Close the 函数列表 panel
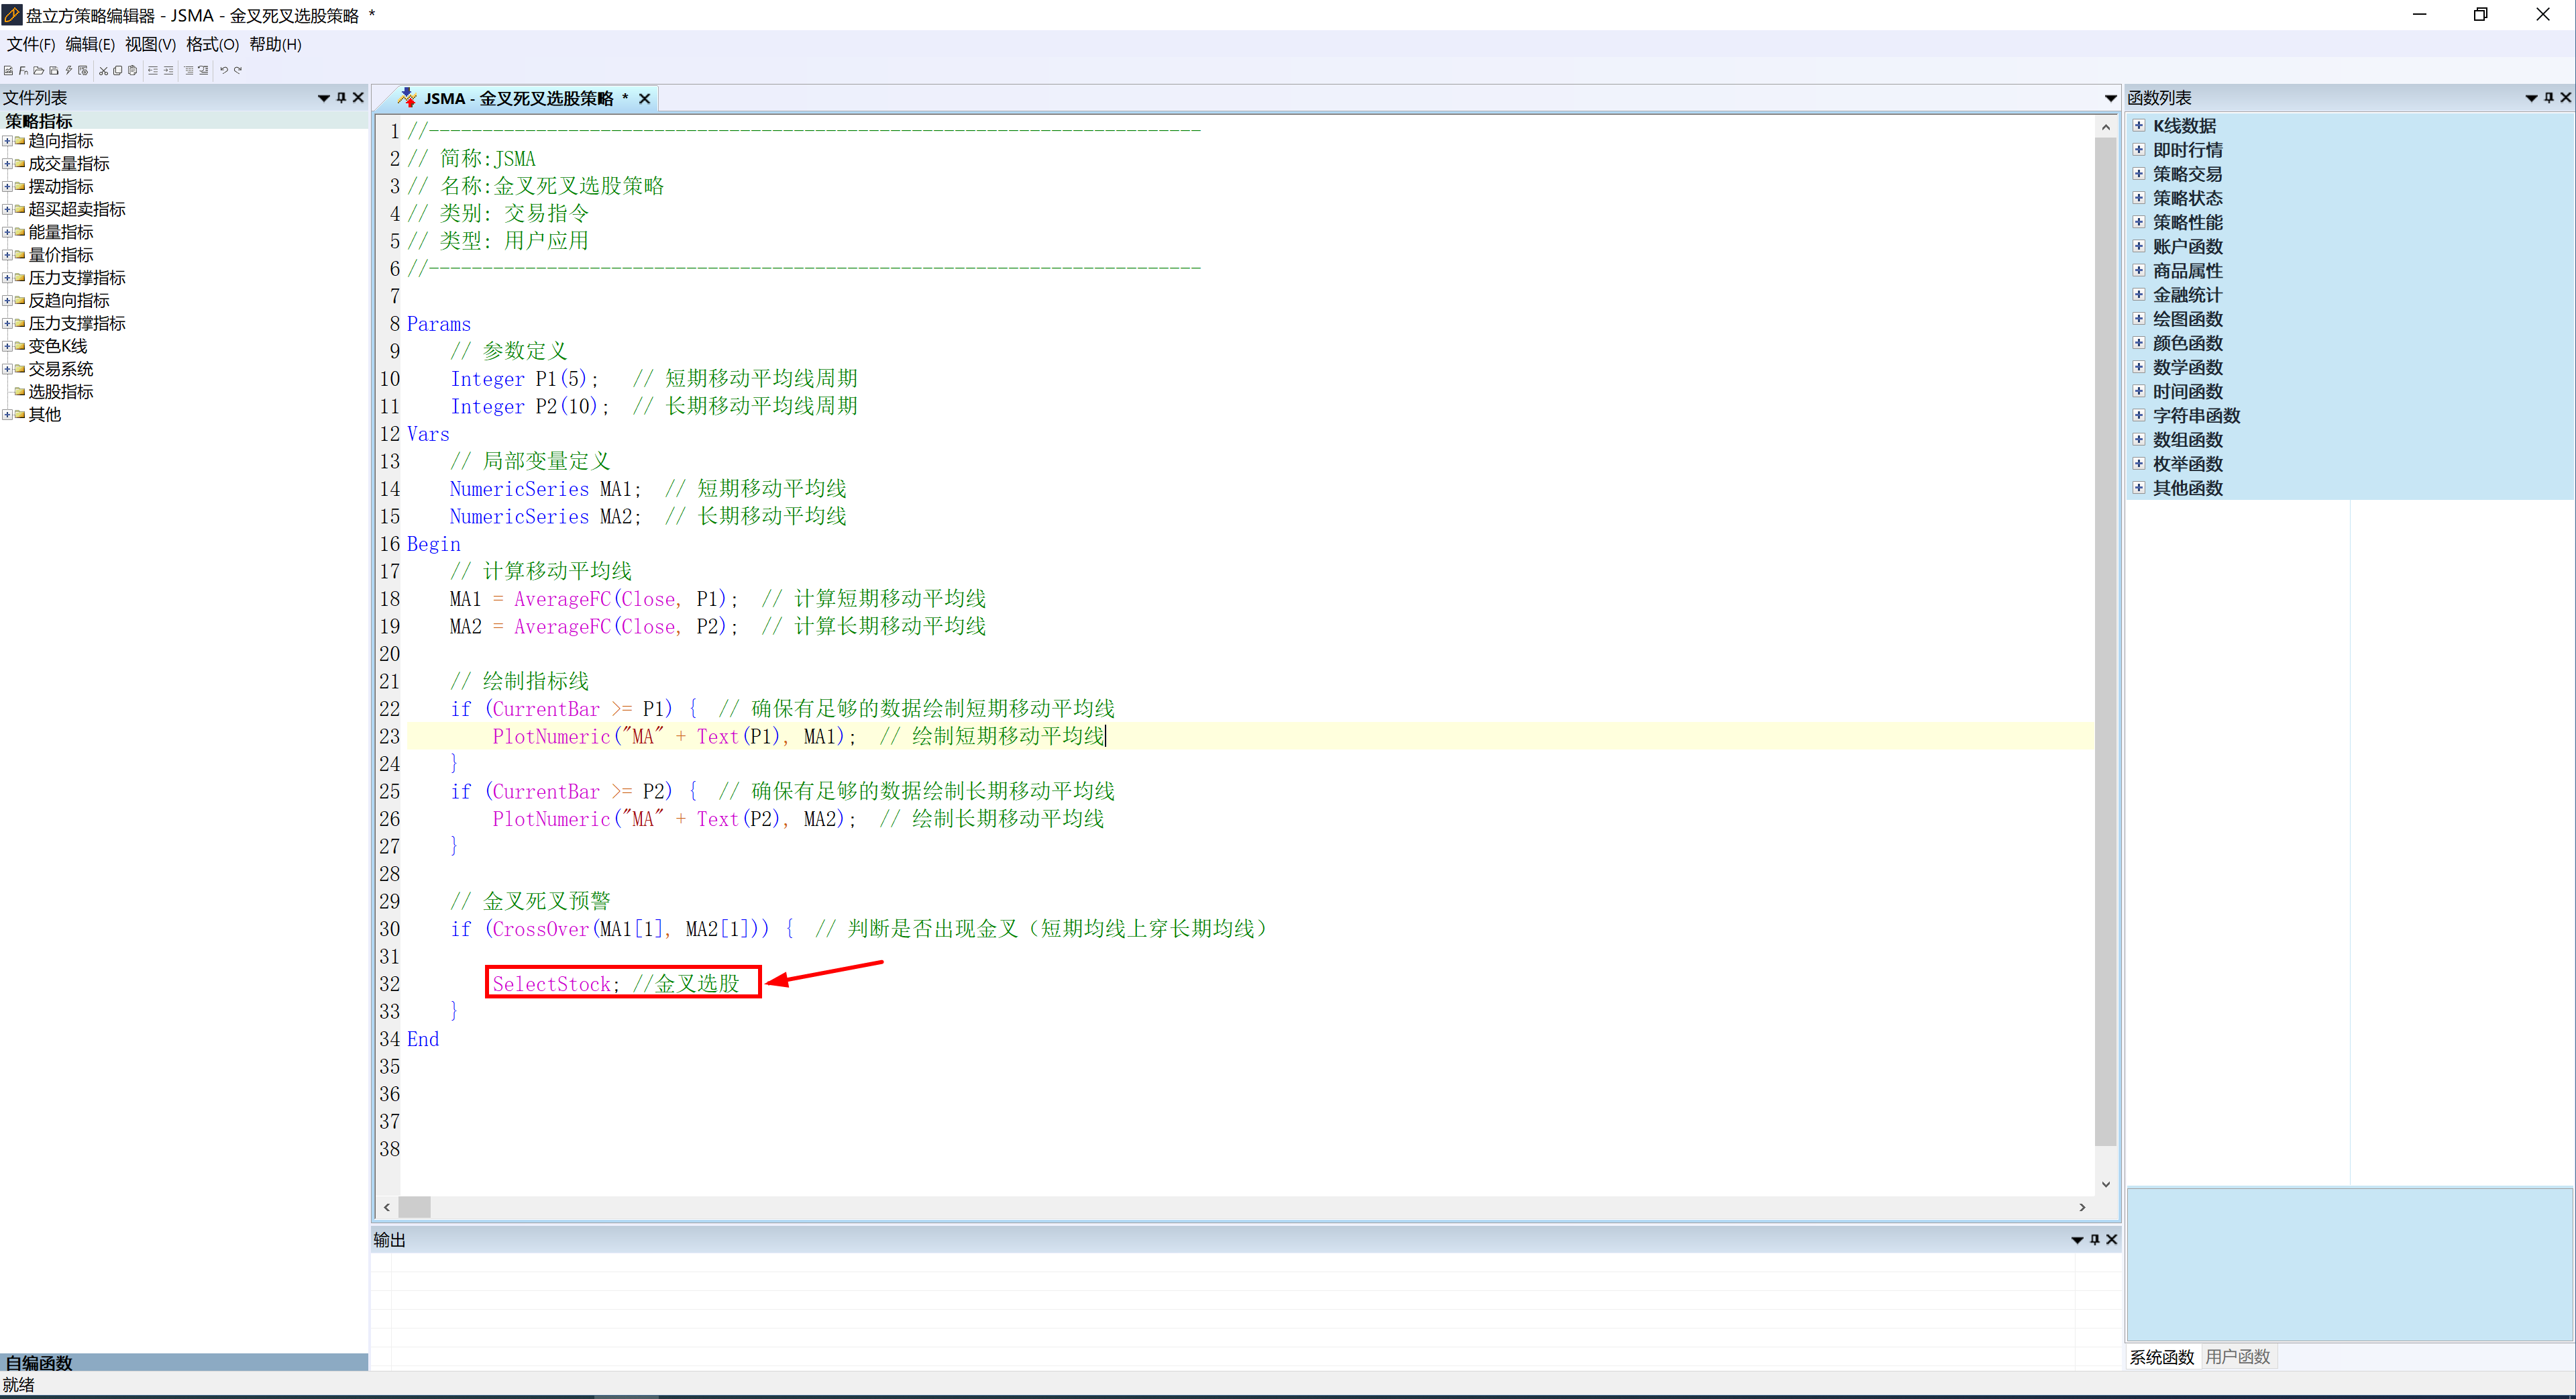 click(2565, 97)
